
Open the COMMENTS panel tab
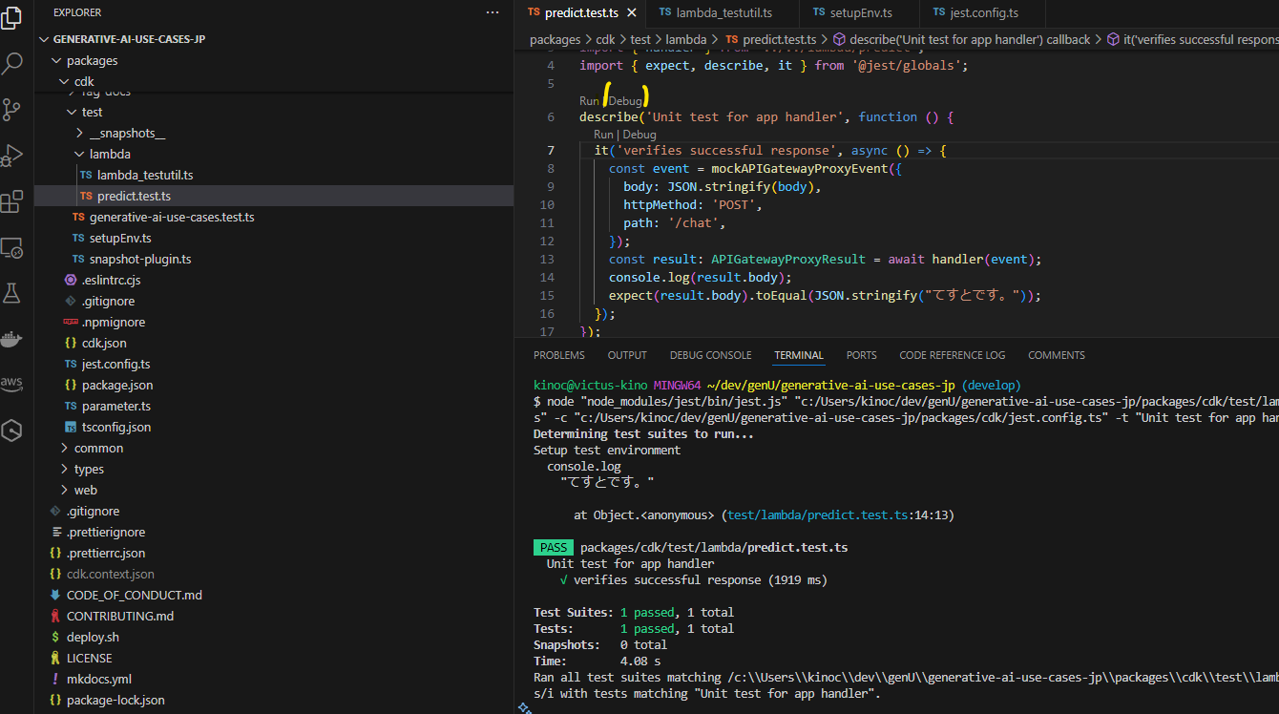pyautogui.click(x=1057, y=355)
